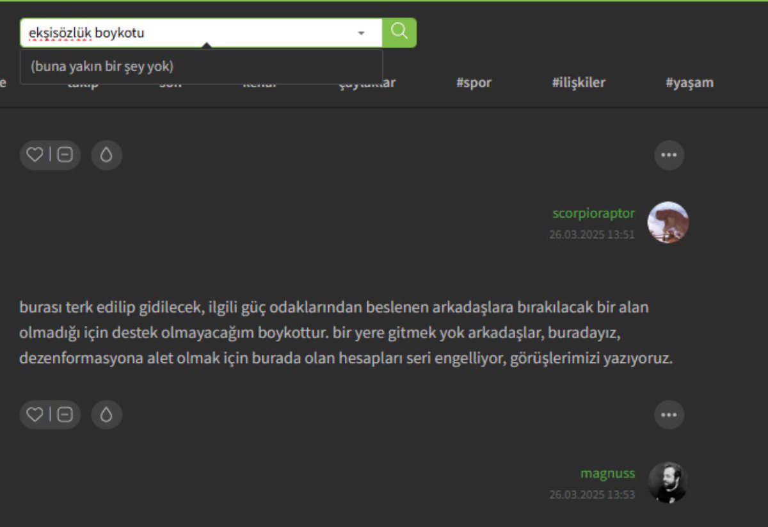The width and height of the screenshot is (768, 527).
Task: Open the scorpioraptor author profile link
Action: tap(594, 213)
